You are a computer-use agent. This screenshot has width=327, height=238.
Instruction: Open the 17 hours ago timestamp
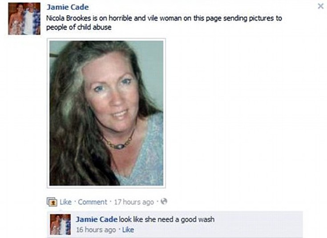[x=134, y=202]
